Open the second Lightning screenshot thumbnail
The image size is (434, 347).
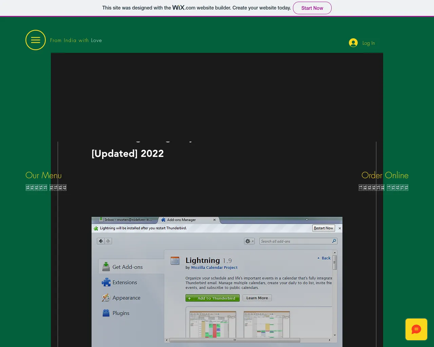267,324
